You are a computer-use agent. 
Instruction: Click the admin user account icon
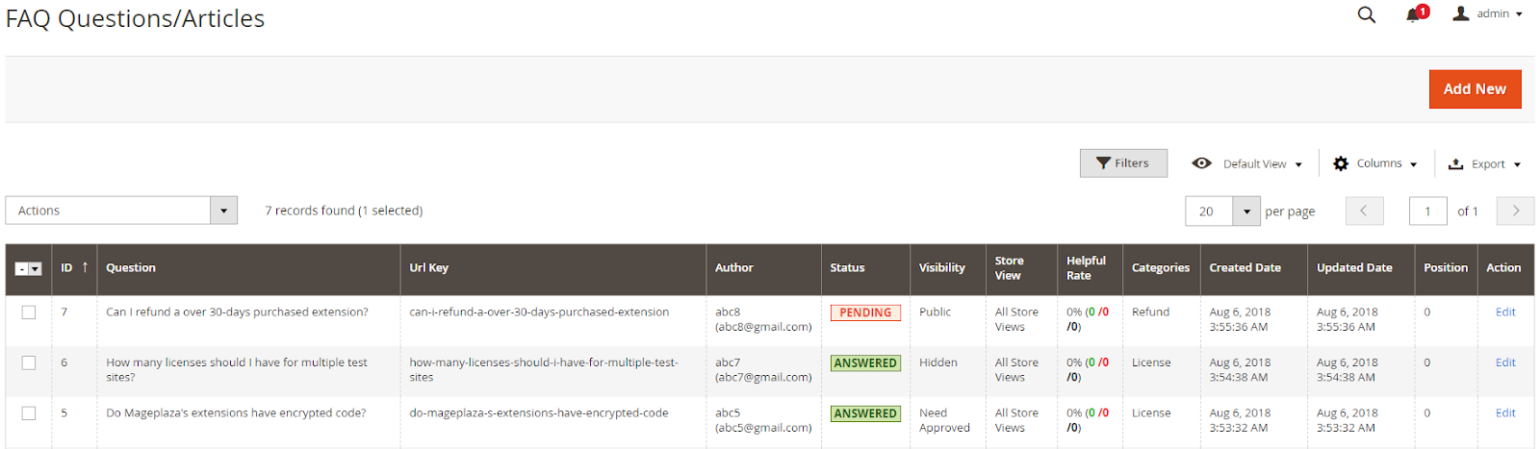1461,13
